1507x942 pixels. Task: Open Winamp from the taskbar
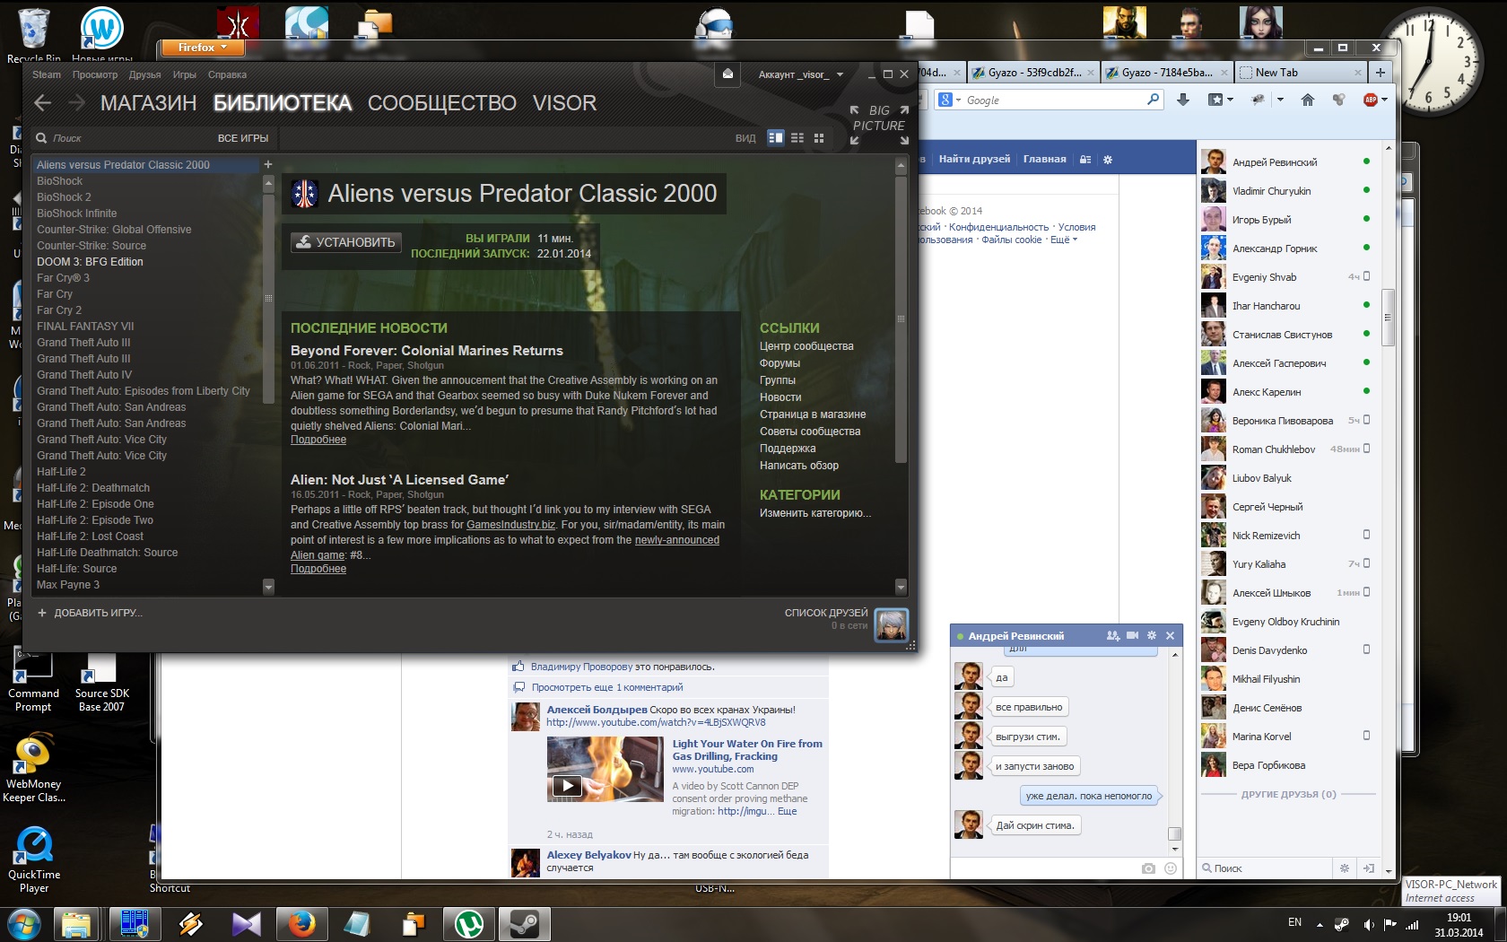coord(190,924)
